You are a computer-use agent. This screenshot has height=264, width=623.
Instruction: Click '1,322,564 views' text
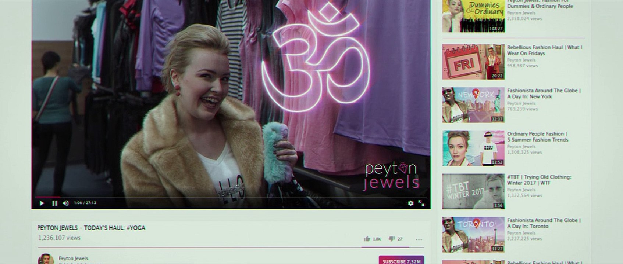pos(524,195)
